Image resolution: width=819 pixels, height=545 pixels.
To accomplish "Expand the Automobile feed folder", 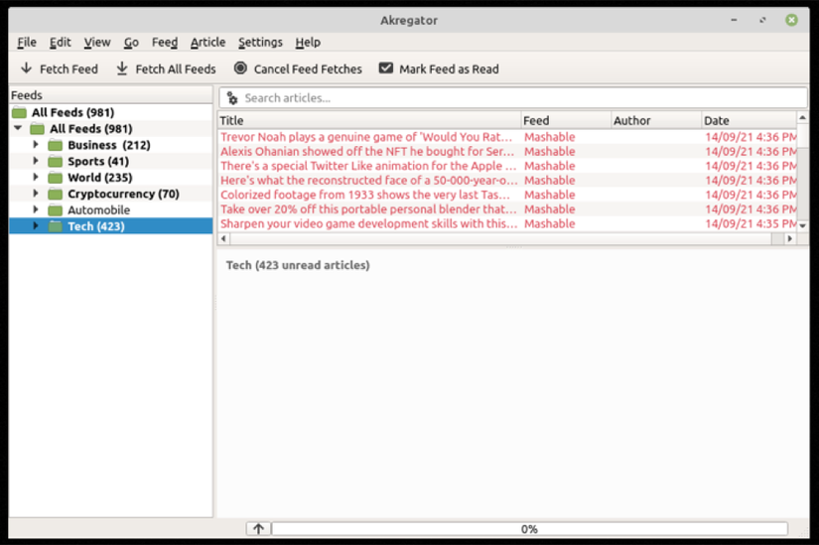I will click(x=36, y=209).
